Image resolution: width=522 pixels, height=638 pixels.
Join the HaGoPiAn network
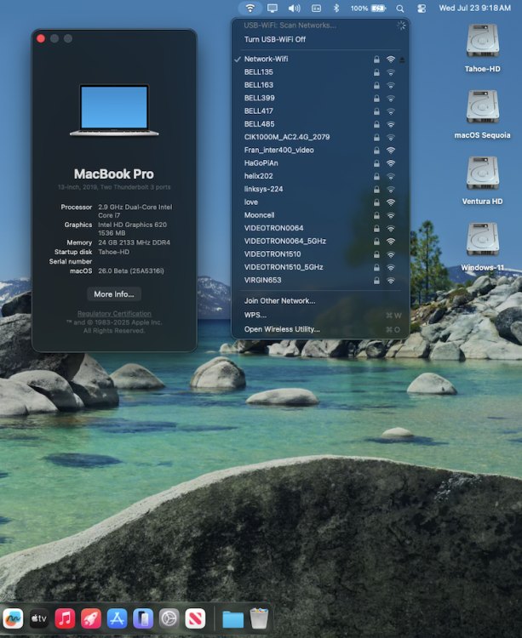point(320,163)
